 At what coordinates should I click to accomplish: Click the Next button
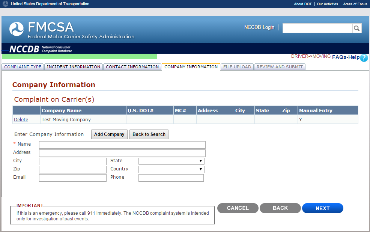323,208
